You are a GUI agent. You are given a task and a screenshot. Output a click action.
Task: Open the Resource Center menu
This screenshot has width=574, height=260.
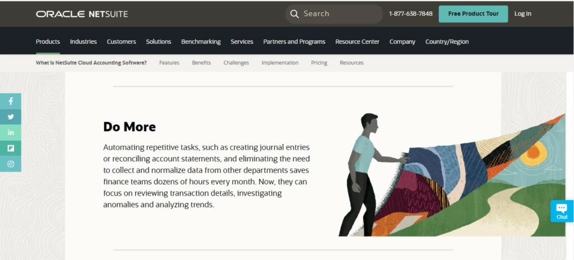[357, 42]
